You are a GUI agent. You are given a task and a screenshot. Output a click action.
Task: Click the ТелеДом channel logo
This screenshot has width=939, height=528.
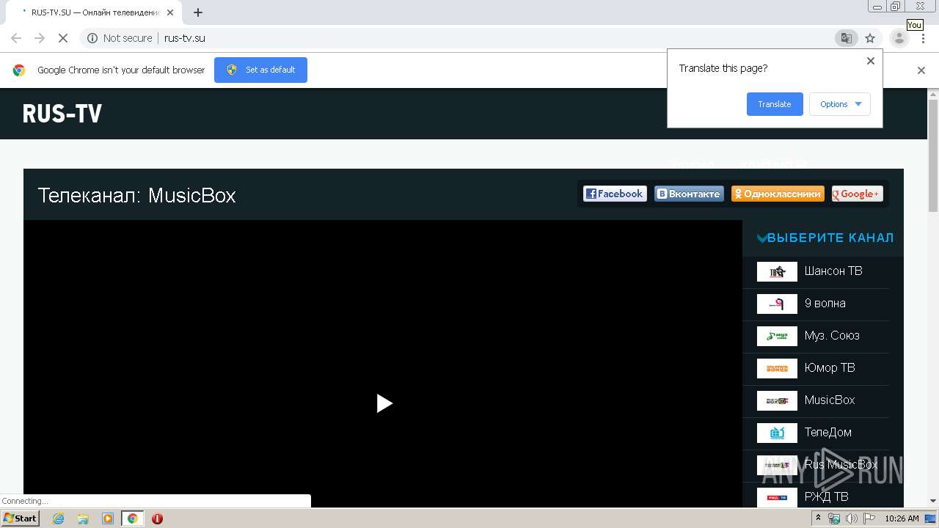(777, 433)
